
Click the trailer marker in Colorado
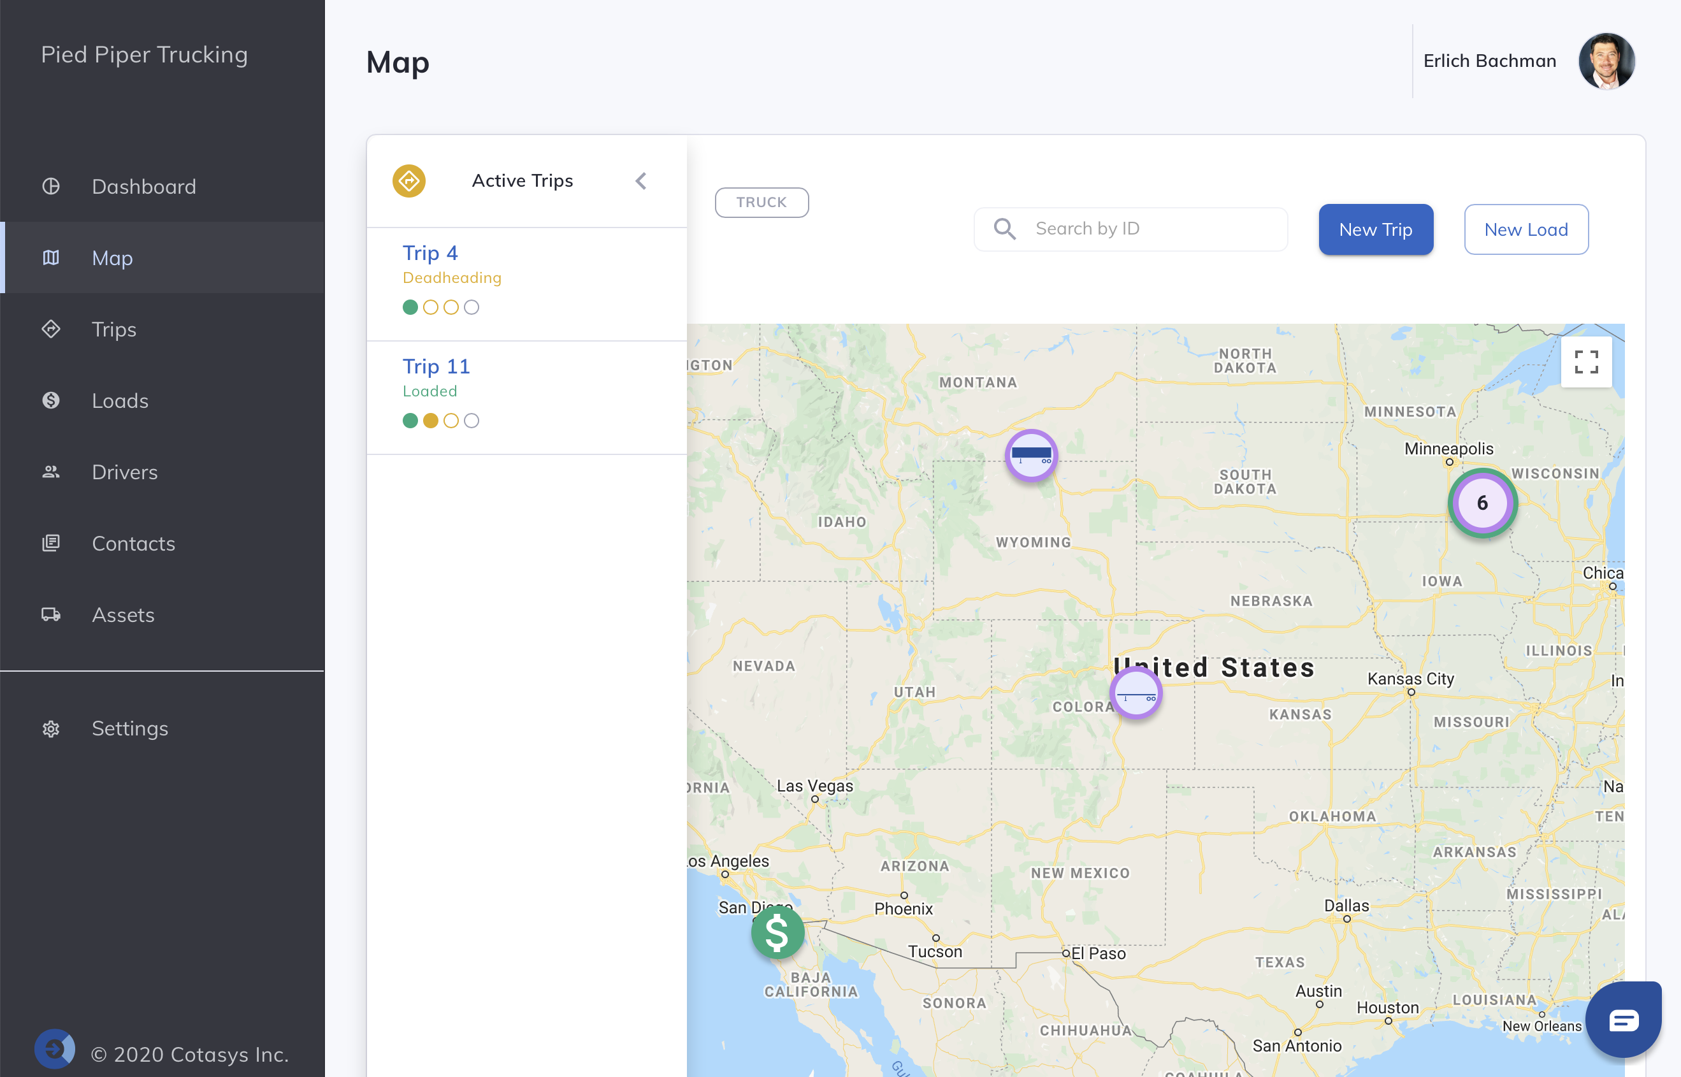coord(1136,693)
